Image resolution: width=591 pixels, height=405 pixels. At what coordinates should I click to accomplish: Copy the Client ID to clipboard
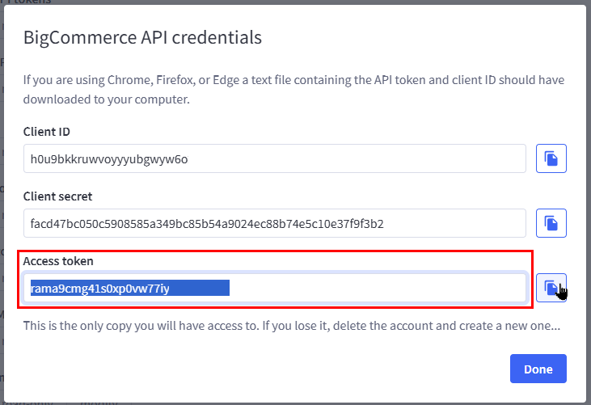click(x=551, y=158)
